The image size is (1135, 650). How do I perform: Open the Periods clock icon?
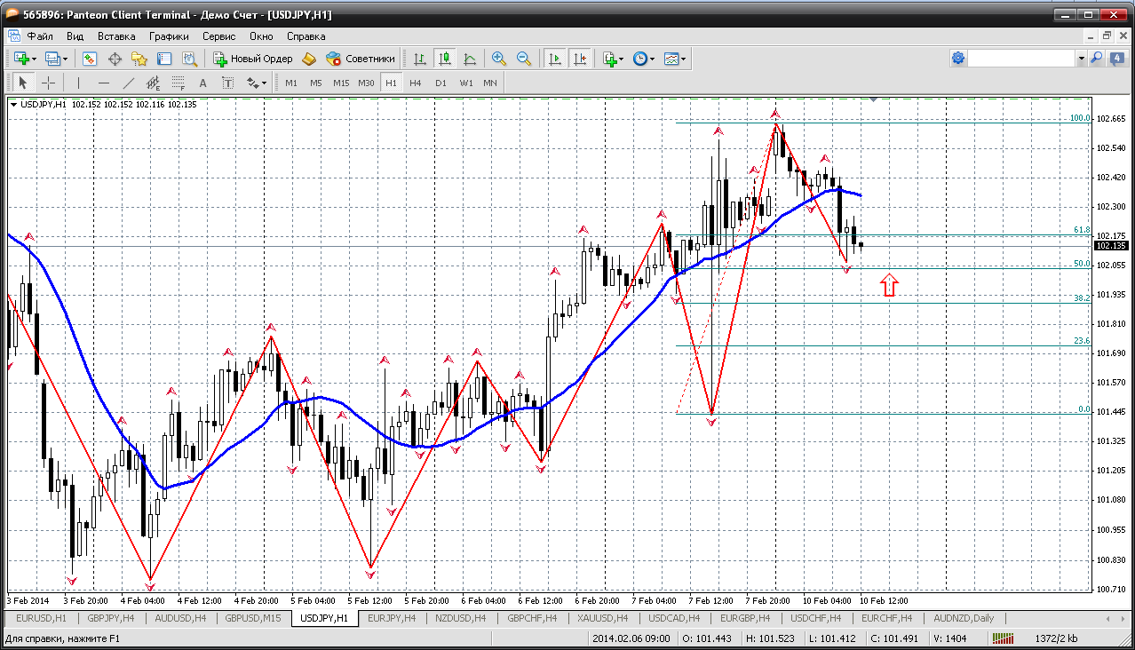(640, 59)
